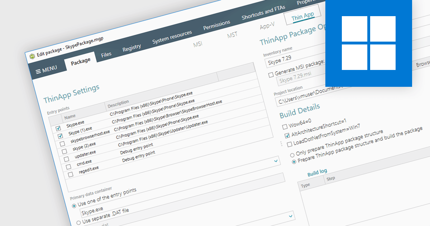The height and width of the screenshot is (226, 430).
Task: Open the dropdown beside the entry points list
Action: [275, 161]
